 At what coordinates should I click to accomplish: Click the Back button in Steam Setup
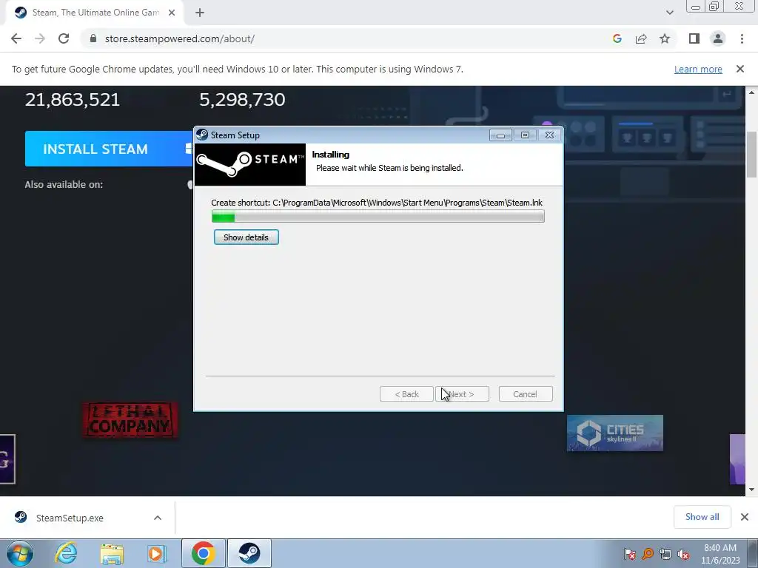pyautogui.click(x=406, y=394)
